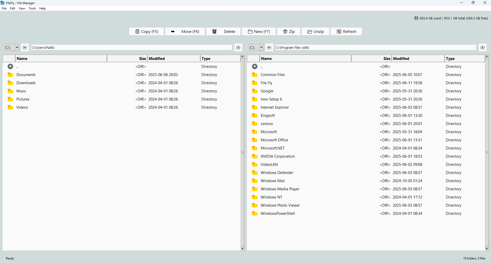Image resolution: width=491 pixels, height=263 pixels.
Task: Click the parent directory arrow icon in the left pane
Action: click(10, 67)
